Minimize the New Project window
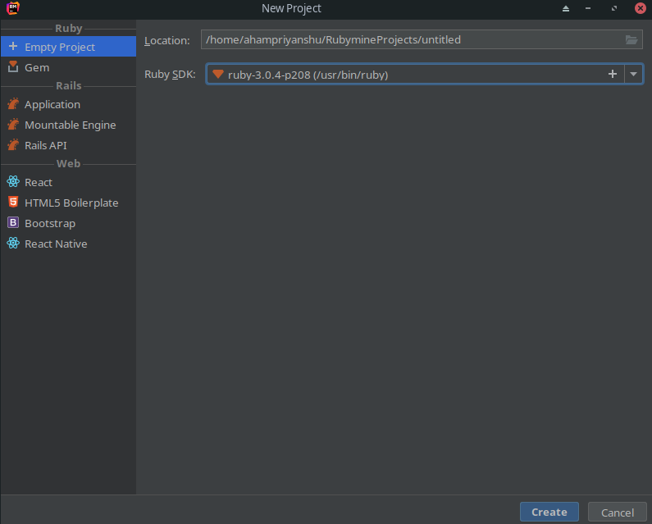Image resolution: width=652 pixels, height=524 pixels. 587,8
